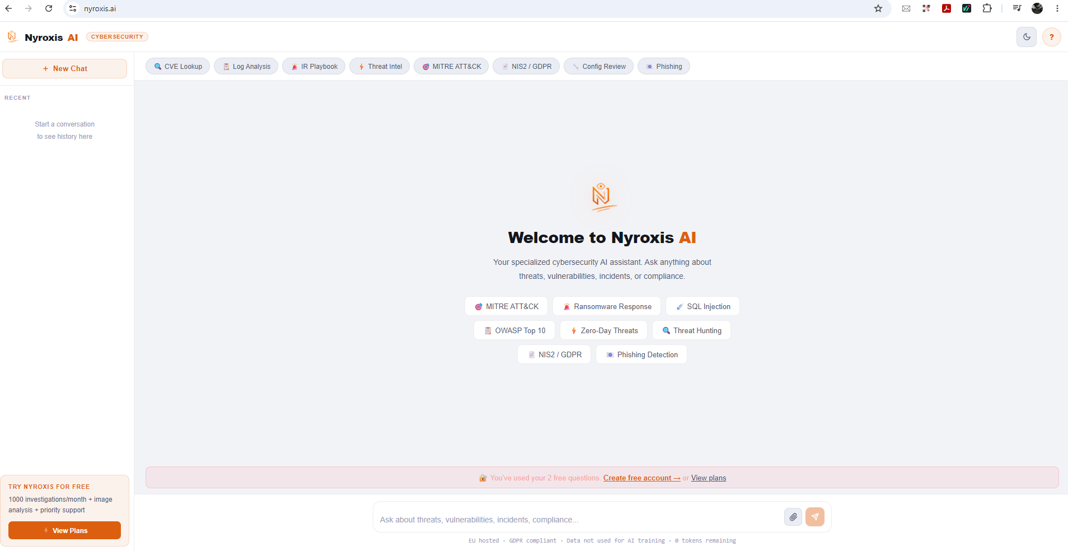Reload the page with refresh icon
The image size is (1068, 551).
click(49, 8)
